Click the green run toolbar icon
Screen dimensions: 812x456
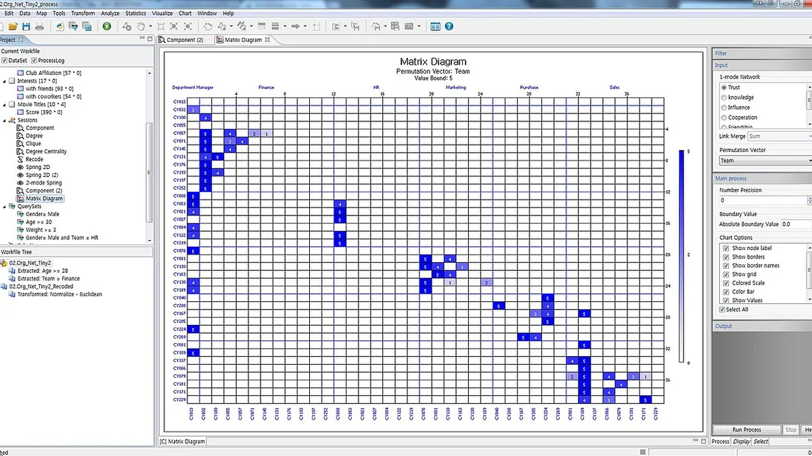click(107, 26)
